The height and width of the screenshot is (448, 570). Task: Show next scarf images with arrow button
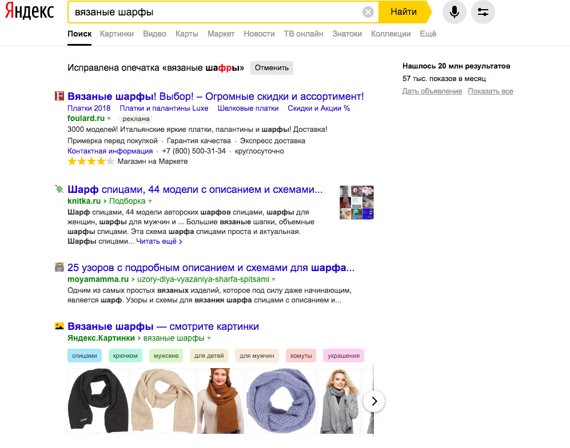374,401
